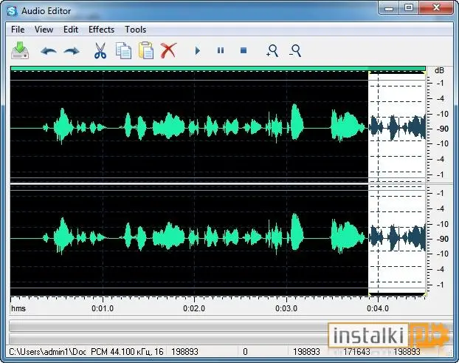
Task: Click the Audio Editor app icon in the title bar
Action: 13,11
